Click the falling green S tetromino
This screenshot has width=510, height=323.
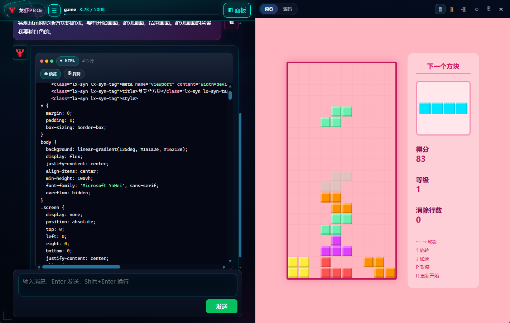pos(336,117)
